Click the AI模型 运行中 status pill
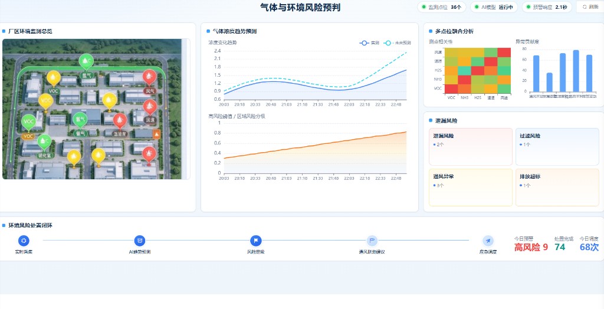The width and height of the screenshot is (604, 309). pos(494,7)
